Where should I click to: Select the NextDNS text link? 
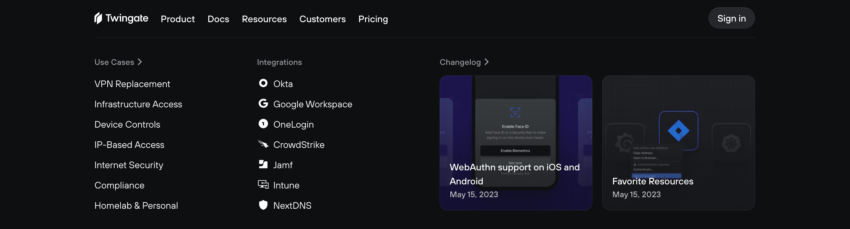pos(292,206)
